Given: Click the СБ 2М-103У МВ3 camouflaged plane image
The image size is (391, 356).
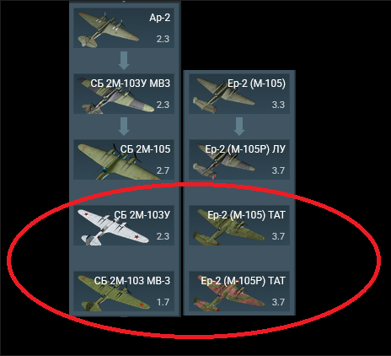Looking at the screenshot, I should point(115,95).
